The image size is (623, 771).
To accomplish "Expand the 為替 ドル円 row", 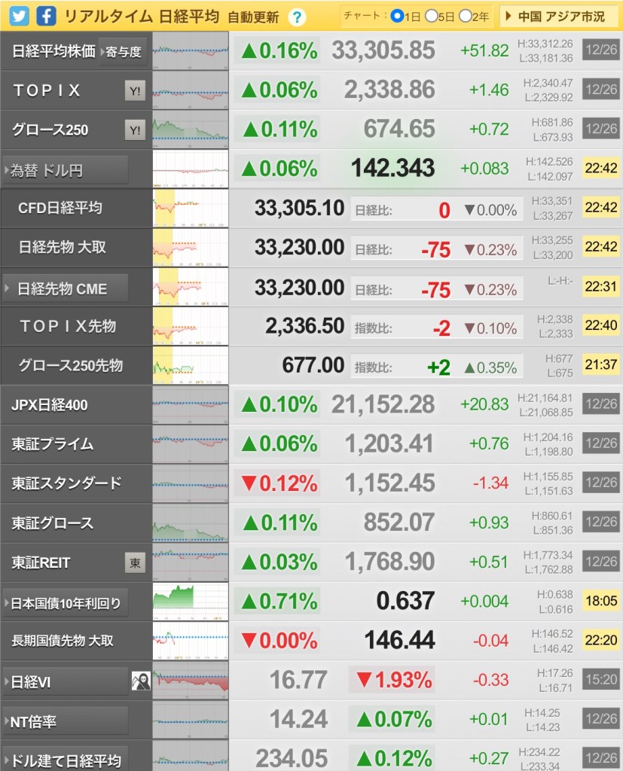I will 66,170.
